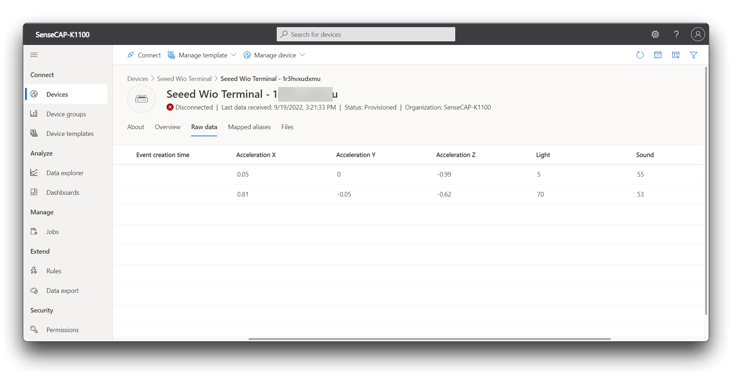Switch to the Overview tab

click(167, 127)
